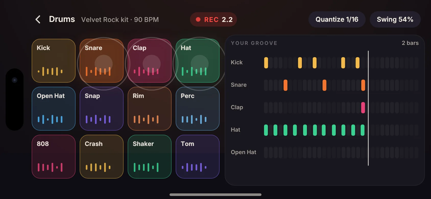Select the Hat row label in the groove
The width and height of the screenshot is (431, 199).
pyautogui.click(x=235, y=130)
